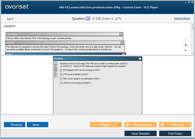Click the question number 28 field

click(88, 19)
